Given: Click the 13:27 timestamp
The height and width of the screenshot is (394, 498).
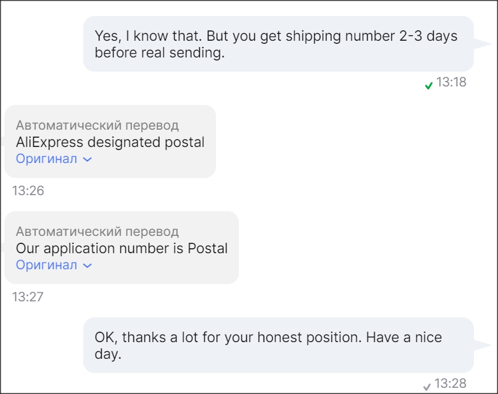Looking at the screenshot, I should pos(28,296).
